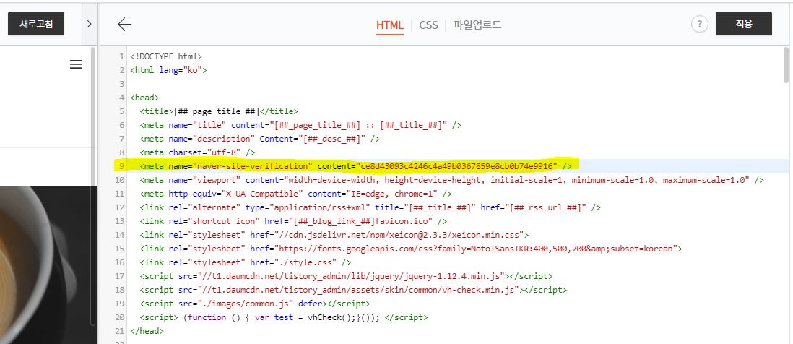This screenshot has height=344, width=793.
Task: Switch to the HTML tab
Action: 390,25
